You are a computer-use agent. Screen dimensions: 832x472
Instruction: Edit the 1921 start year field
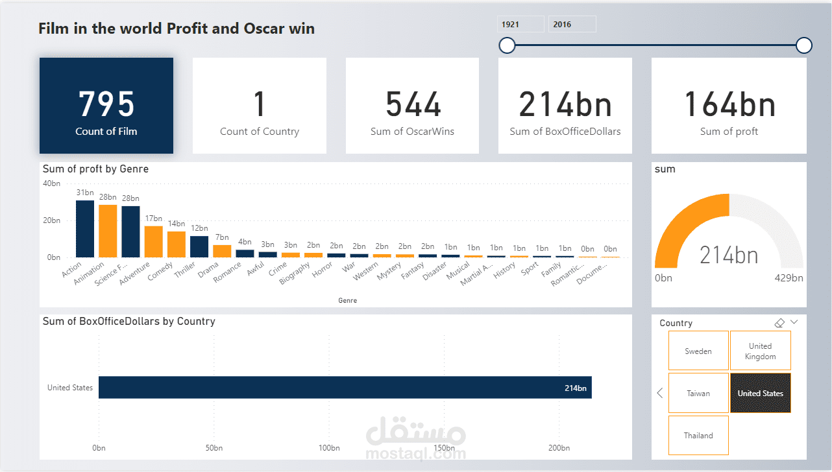(521, 24)
